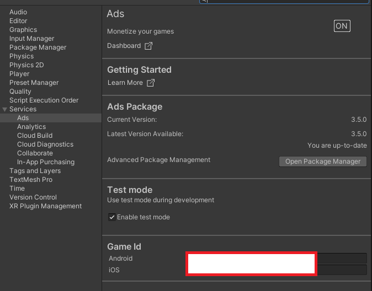
Task: Open Physics settings
Action: 22,56
